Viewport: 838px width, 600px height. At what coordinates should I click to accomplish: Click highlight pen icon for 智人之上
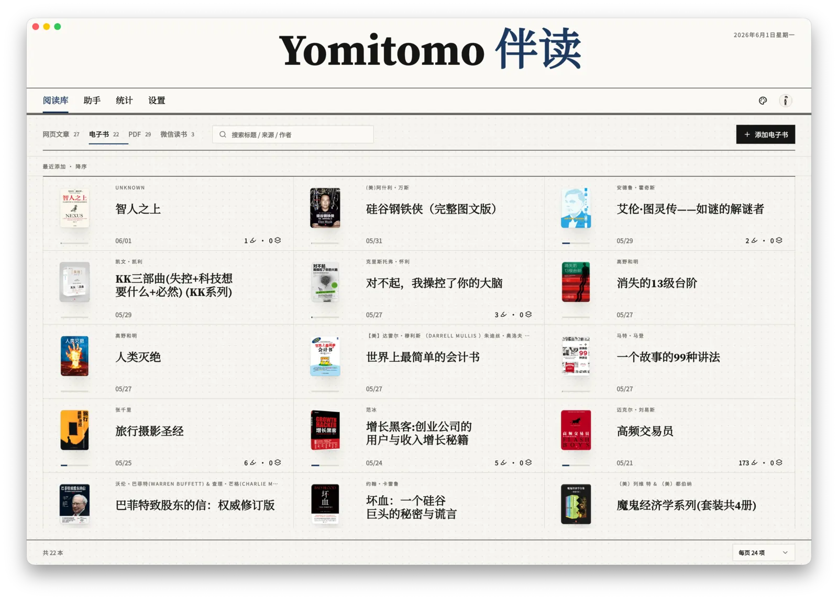253,240
